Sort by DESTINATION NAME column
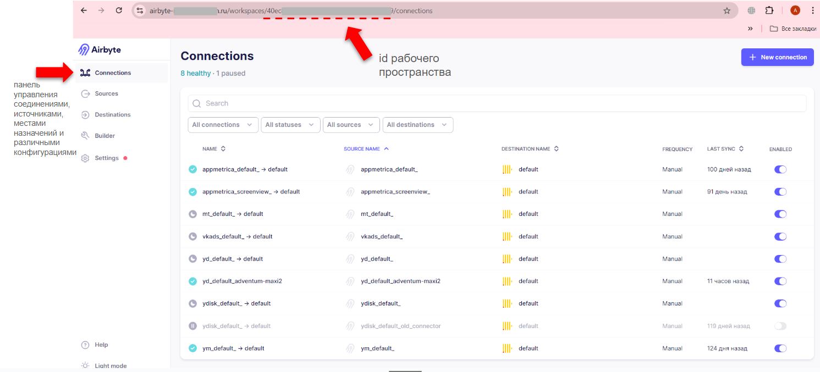The image size is (820, 372). [x=530, y=149]
